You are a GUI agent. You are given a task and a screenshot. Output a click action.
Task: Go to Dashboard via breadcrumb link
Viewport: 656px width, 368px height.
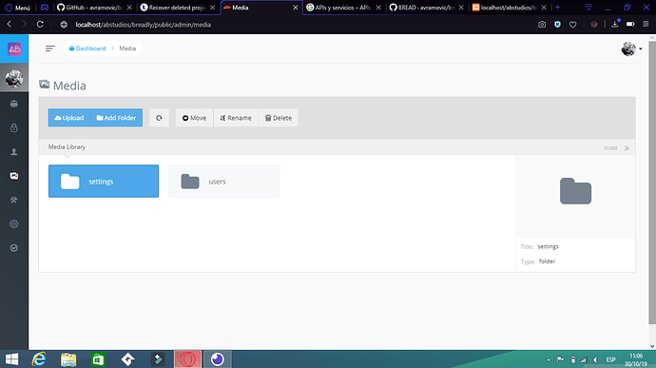pos(87,48)
